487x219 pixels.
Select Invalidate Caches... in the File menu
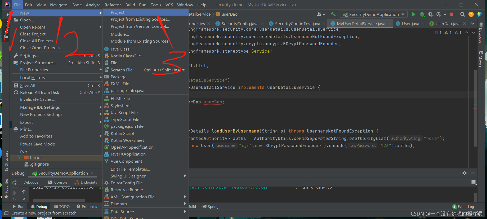pos(57,99)
